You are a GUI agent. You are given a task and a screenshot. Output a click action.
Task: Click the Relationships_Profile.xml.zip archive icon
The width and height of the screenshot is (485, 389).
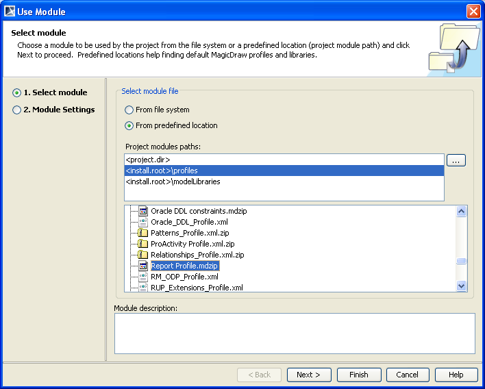(x=143, y=255)
